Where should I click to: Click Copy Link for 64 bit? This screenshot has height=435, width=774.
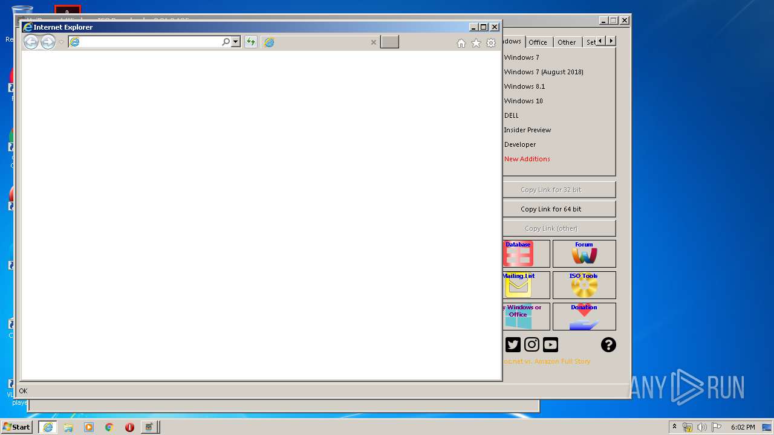559,209
